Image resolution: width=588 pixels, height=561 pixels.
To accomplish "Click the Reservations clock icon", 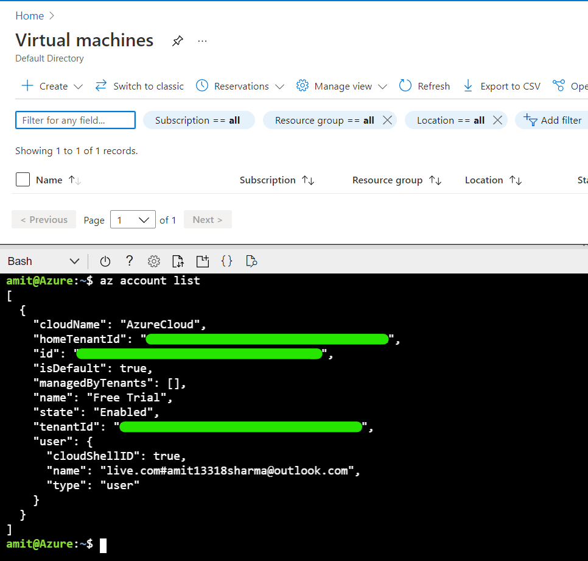I will coord(202,85).
